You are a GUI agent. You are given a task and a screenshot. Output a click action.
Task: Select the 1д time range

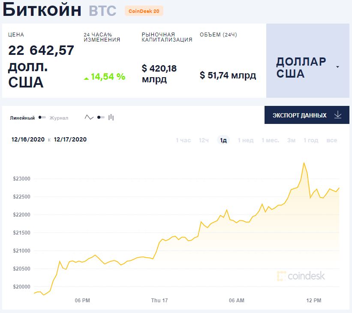pos(223,140)
